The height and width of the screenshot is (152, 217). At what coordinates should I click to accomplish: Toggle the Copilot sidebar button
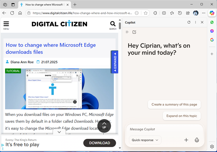click(212, 13)
